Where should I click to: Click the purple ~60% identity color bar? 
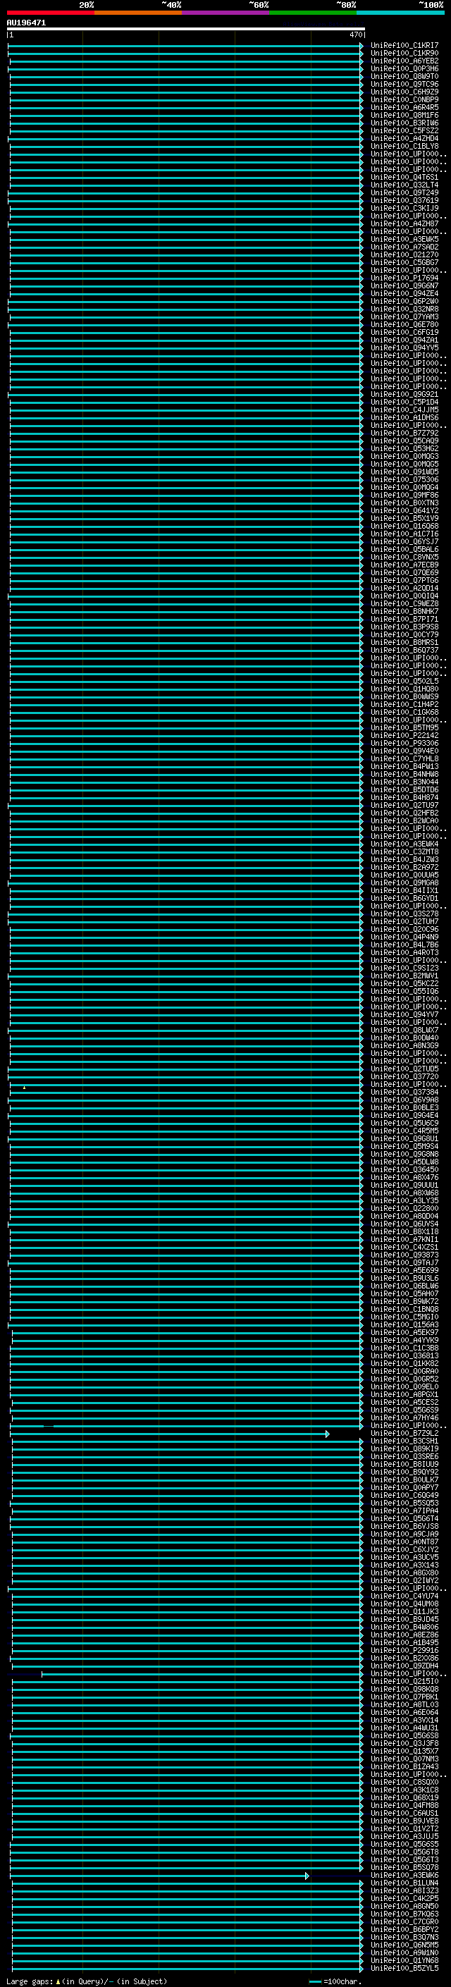(225, 13)
